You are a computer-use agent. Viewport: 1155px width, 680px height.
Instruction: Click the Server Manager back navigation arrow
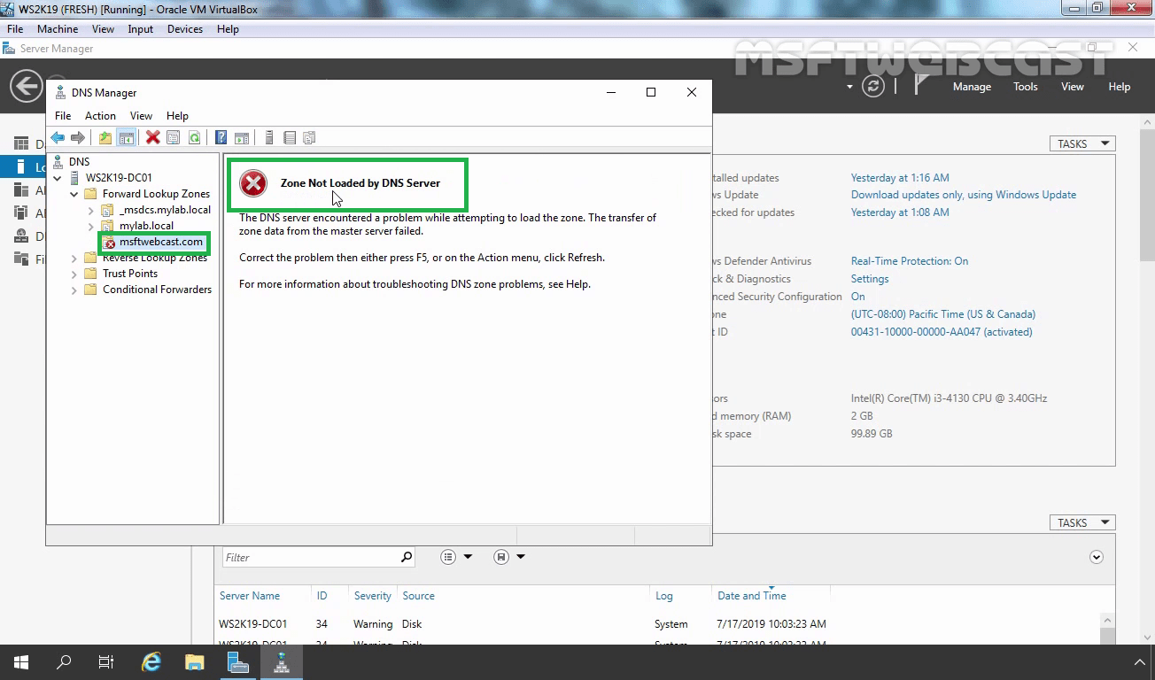(26, 86)
